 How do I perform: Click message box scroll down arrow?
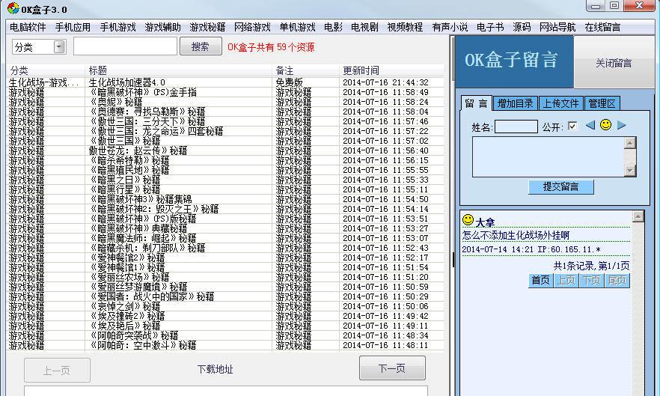point(630,171)
